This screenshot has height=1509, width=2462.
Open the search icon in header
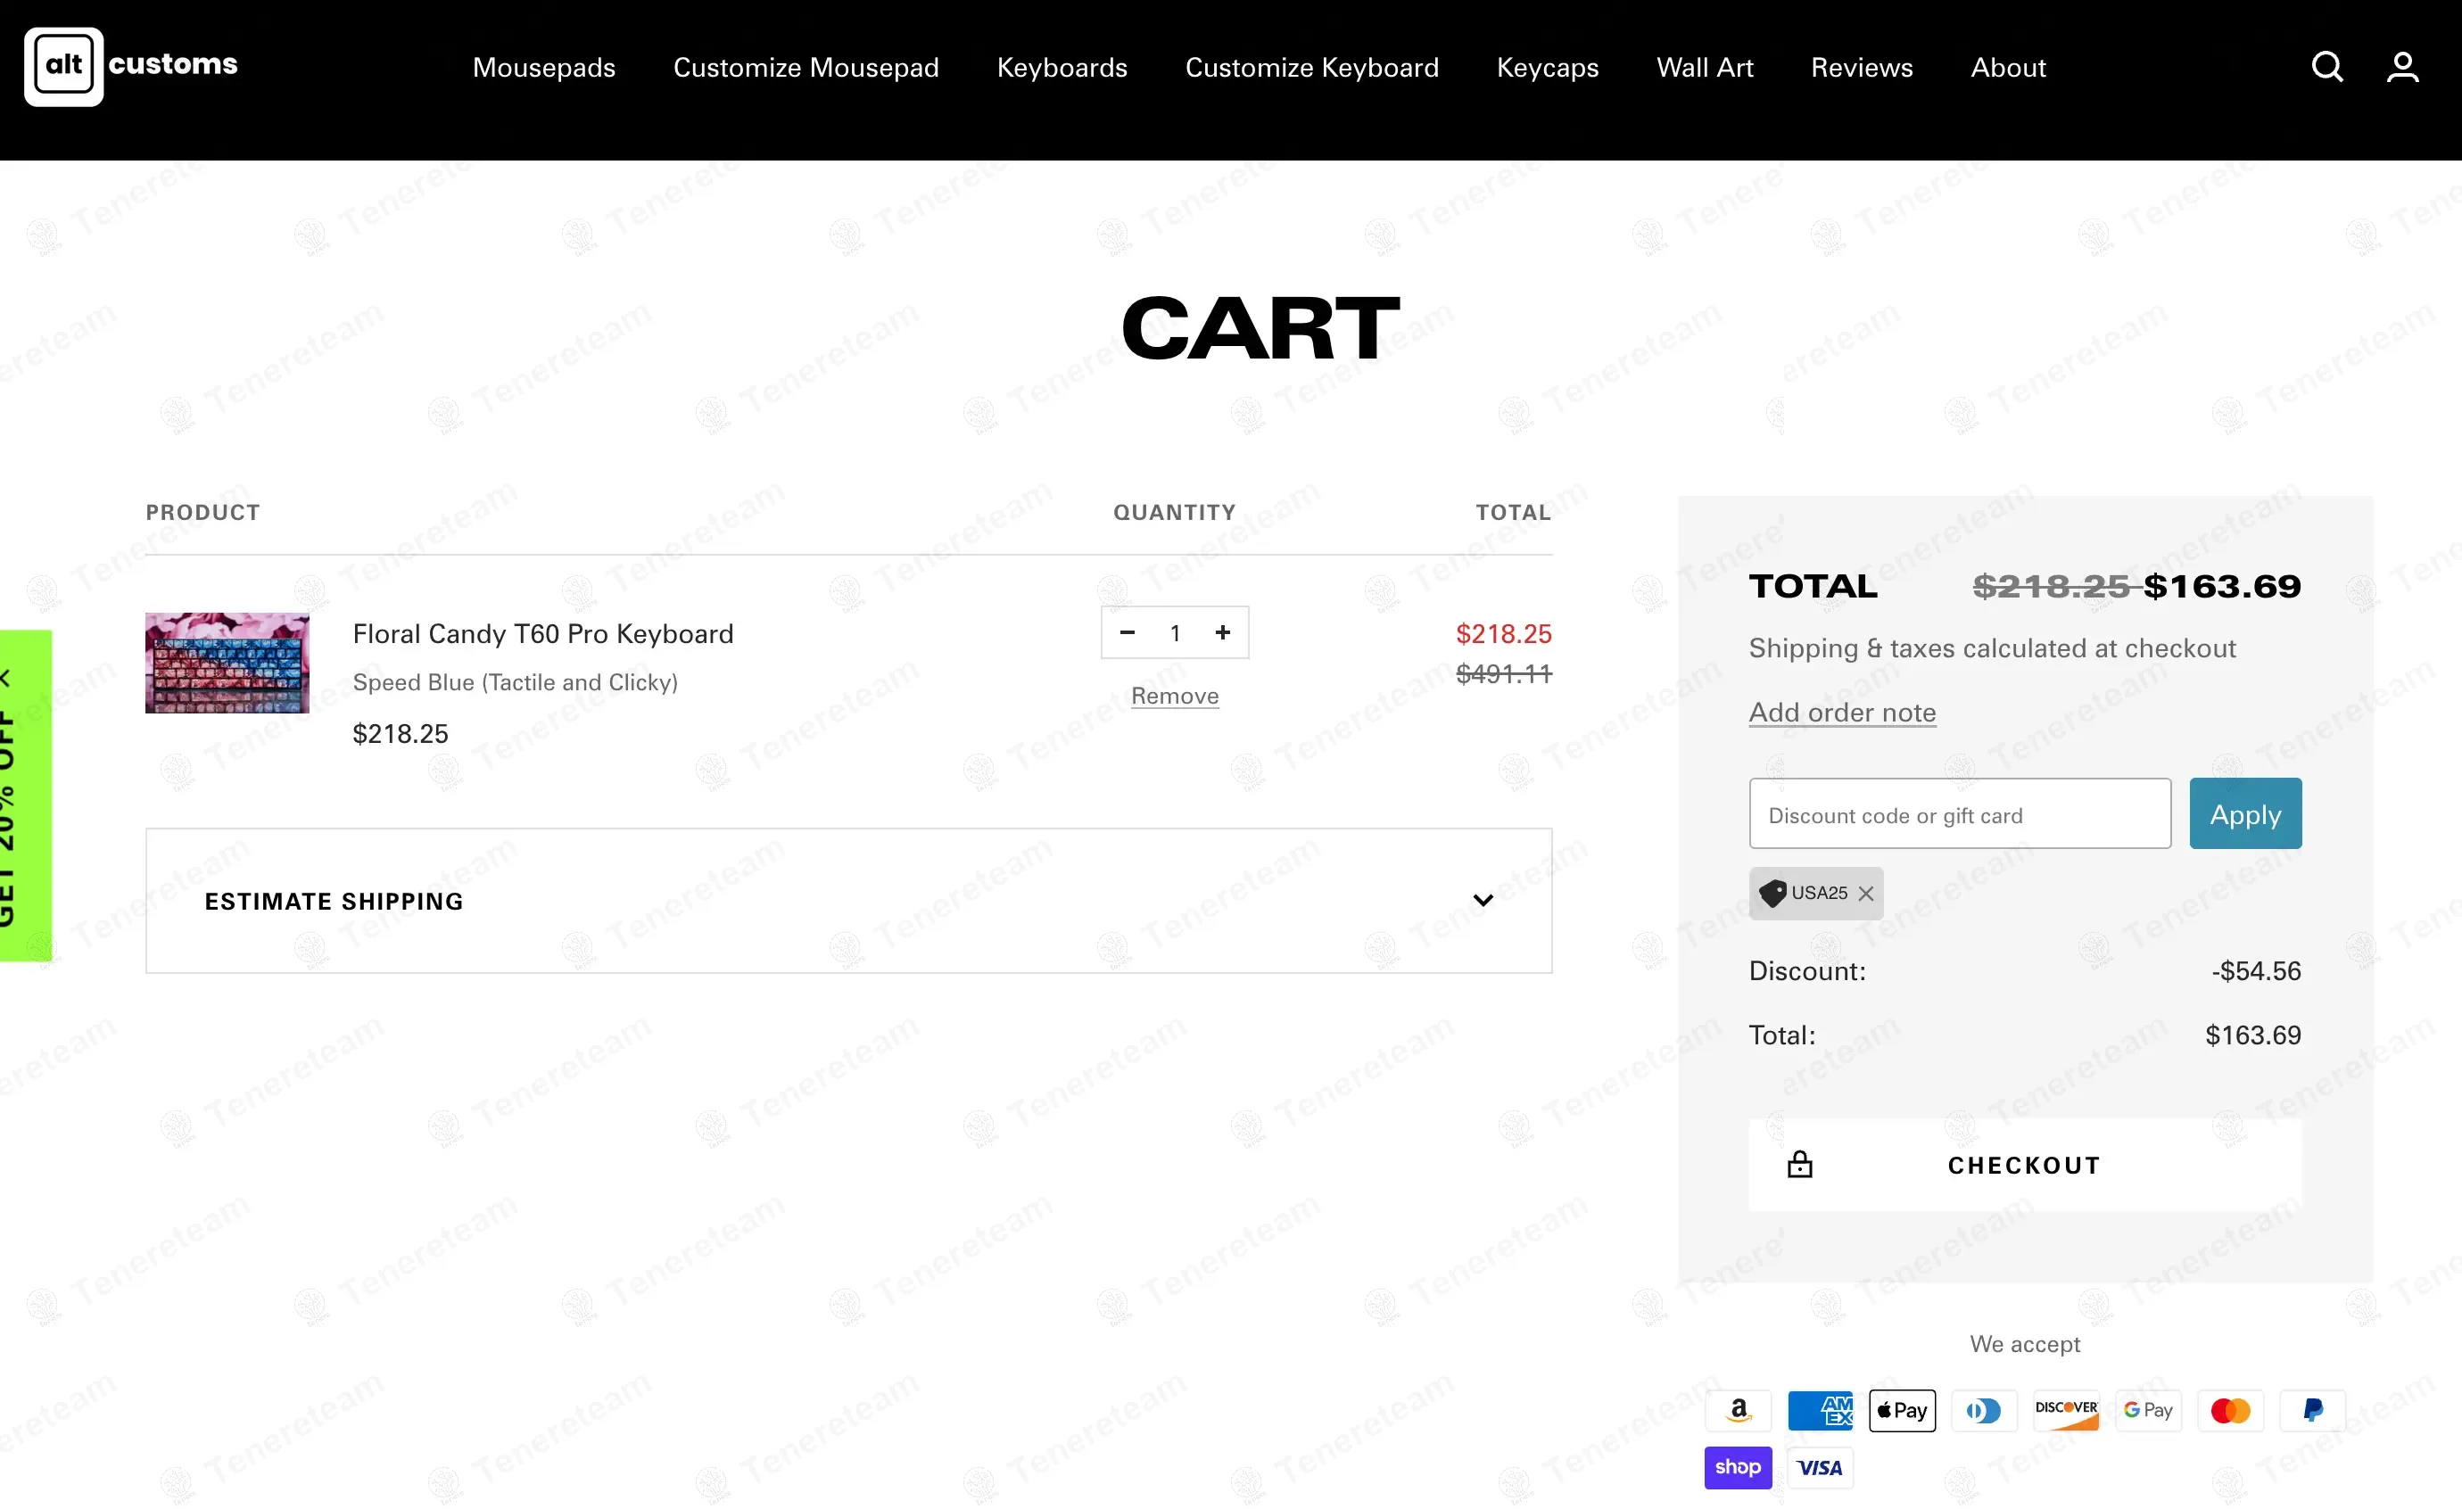(2327, 67)
